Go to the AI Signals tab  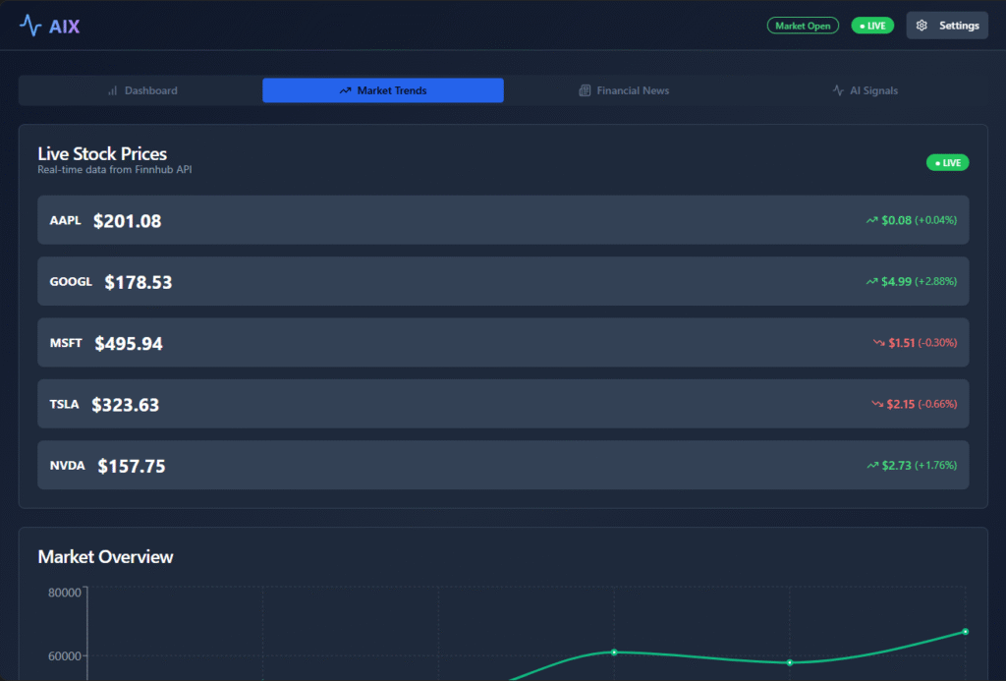click(865, 90)
